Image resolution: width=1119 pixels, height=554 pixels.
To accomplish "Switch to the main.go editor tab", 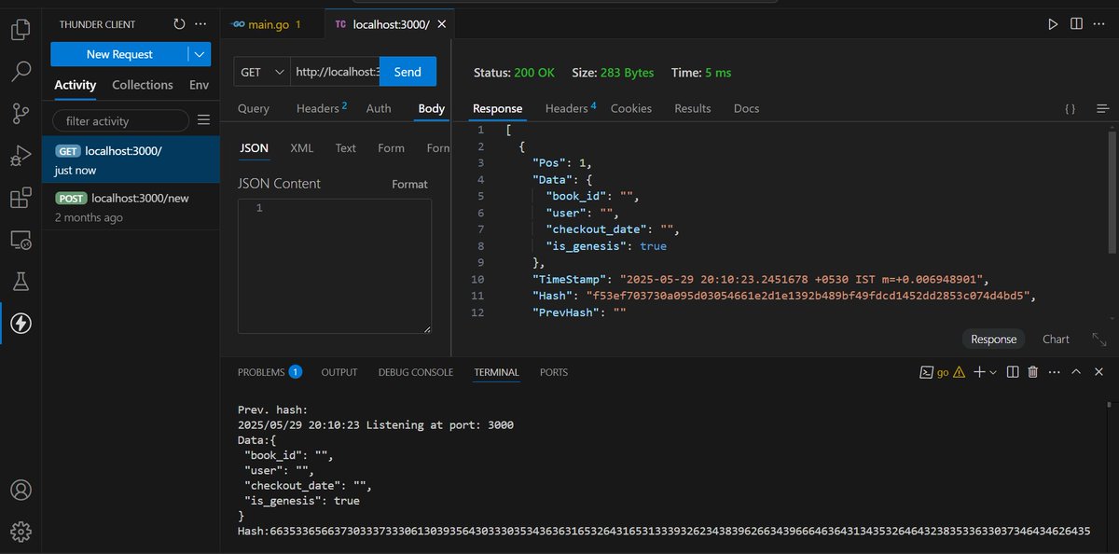I will (x=271, y=24).
